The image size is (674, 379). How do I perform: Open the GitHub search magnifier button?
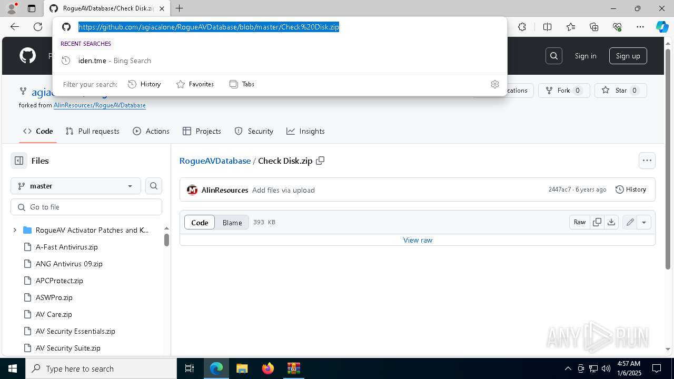[x=553, y=56]
